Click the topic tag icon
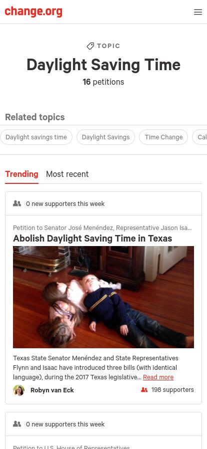The height and width of the screenshot is (449, 207). point(90,46)
